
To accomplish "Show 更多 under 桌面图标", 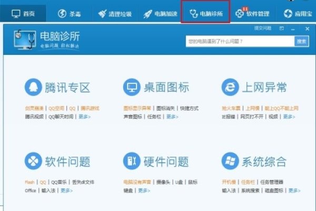I will point(172,117).
